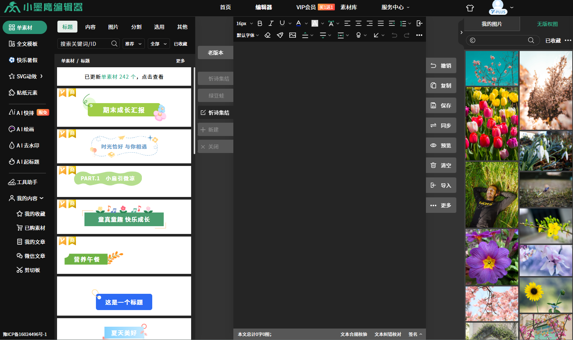Click the side margin icon
The height and width of the screenshot is (340, 573).
pos(341,35)
